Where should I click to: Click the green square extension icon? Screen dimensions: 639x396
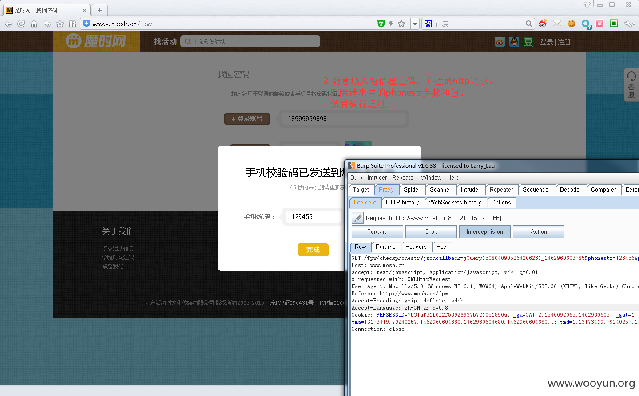(x=614, y=24)
